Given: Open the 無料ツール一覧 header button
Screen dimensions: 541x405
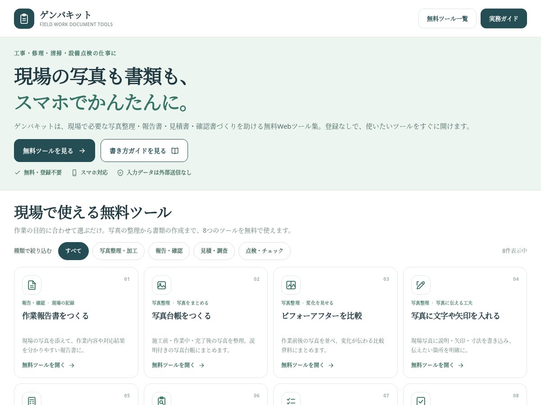Looking at the screenshot, I should click(x=447, y=18).
